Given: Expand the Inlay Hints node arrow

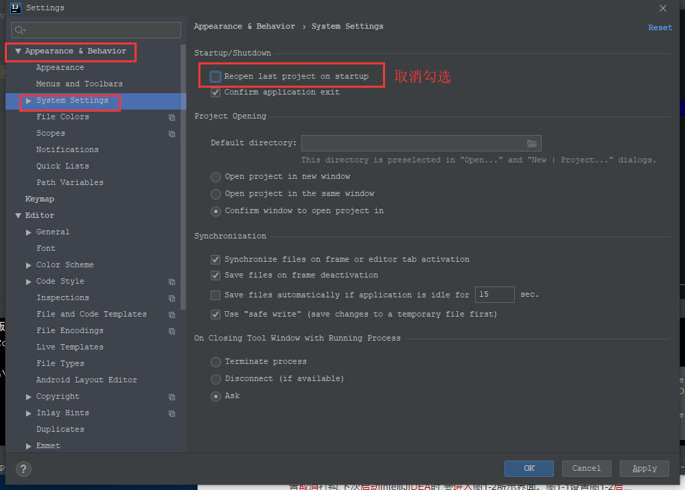Looking at the screenshot, I should tap(29, 413).
